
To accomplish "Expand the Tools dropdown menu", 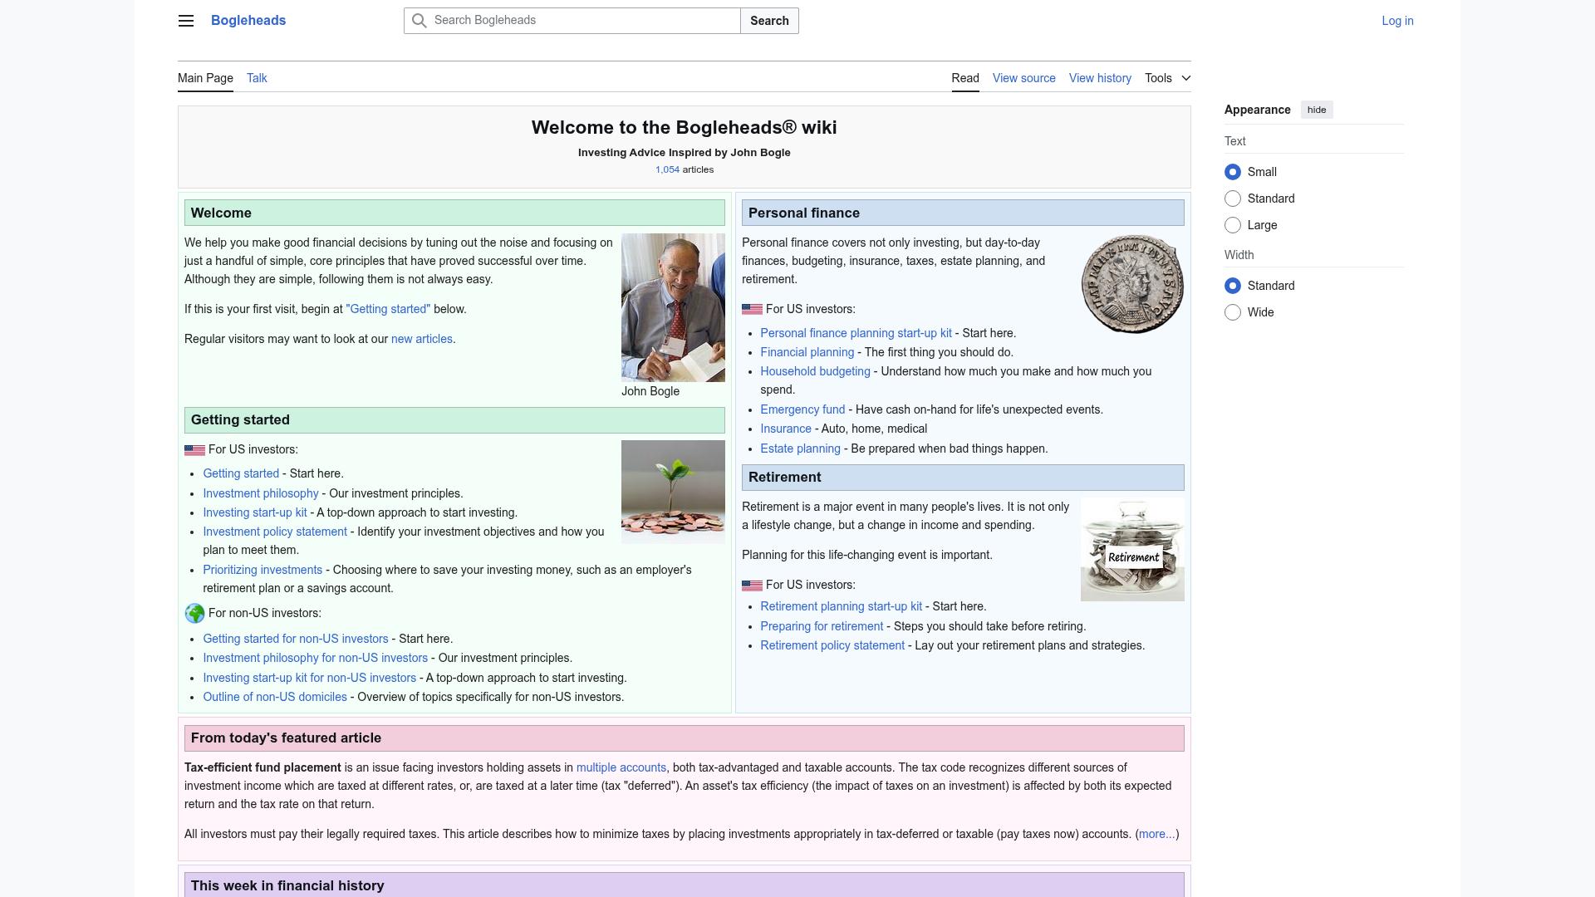I will pos(1167,78).
